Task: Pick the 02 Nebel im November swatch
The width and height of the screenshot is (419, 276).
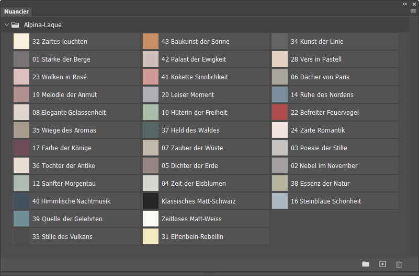Action: point(280,165)
